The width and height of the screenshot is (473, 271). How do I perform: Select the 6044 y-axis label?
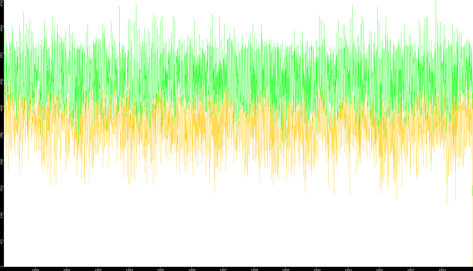[2, 28]
